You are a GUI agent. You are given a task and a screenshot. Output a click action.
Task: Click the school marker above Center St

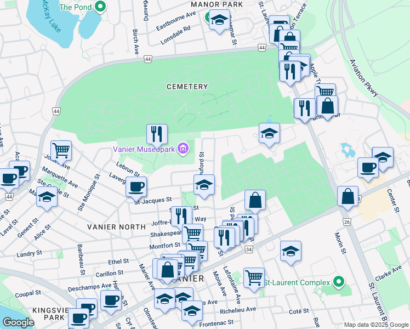[383, 157]
